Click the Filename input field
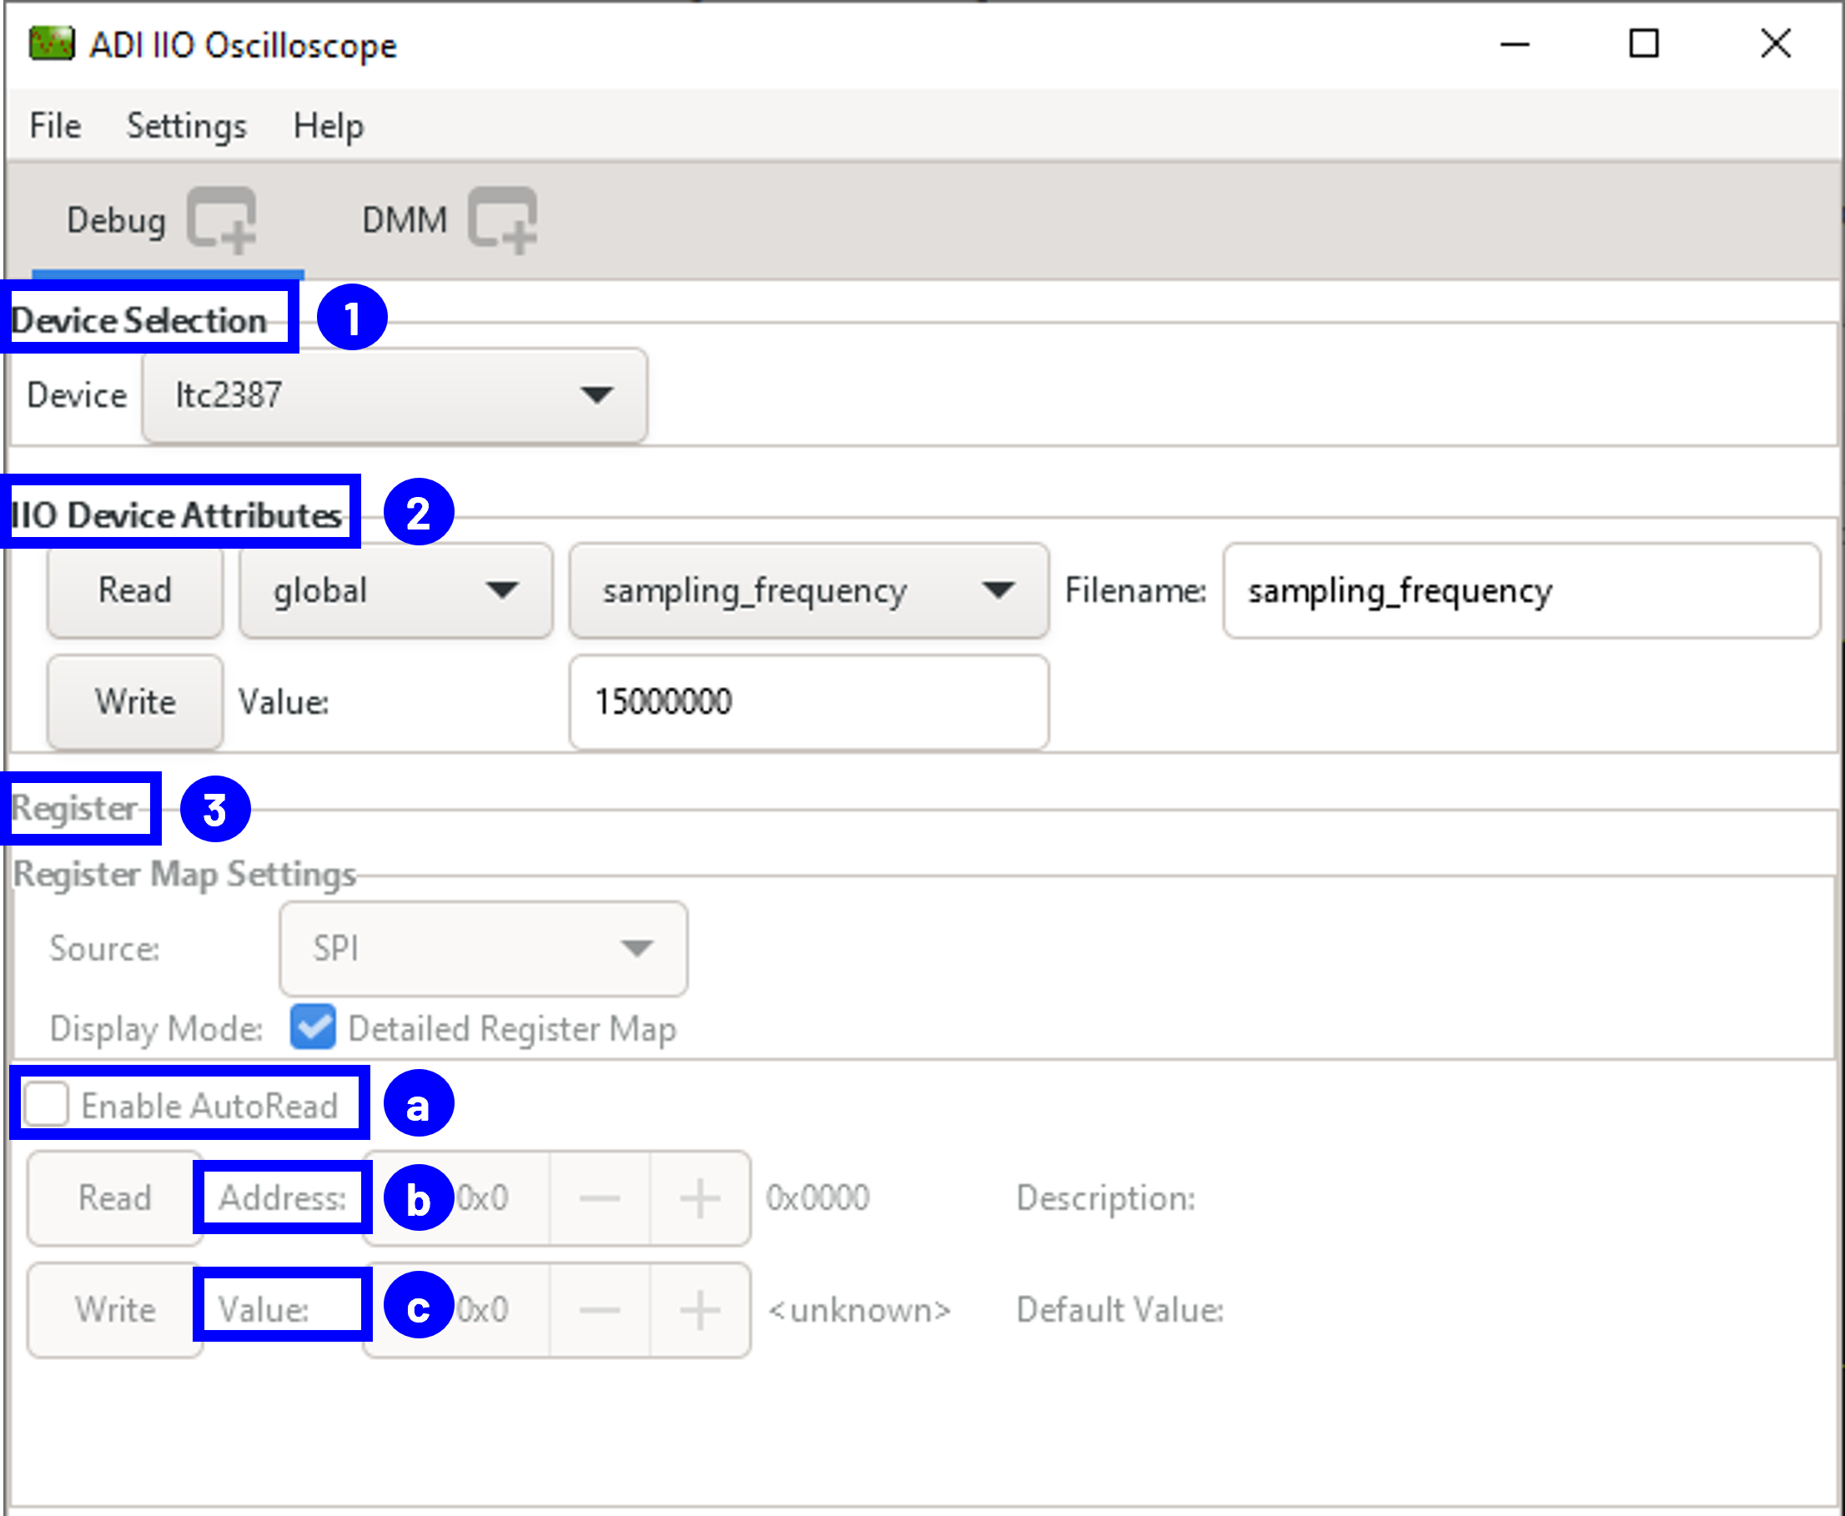 1521,590
